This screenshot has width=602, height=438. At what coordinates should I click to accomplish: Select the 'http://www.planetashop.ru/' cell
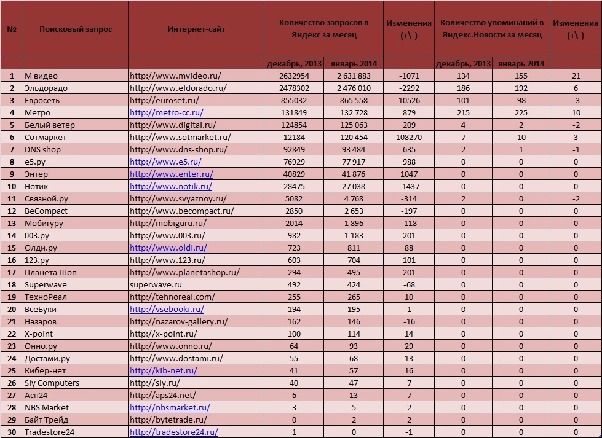pos(196,272)
